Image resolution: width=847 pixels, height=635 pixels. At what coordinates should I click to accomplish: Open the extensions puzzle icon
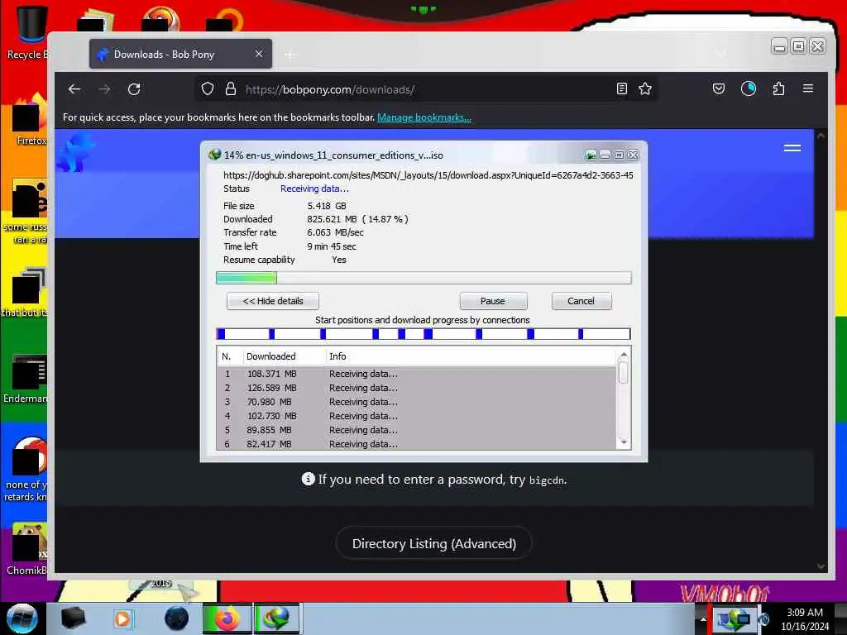click(x=778, y=89)
